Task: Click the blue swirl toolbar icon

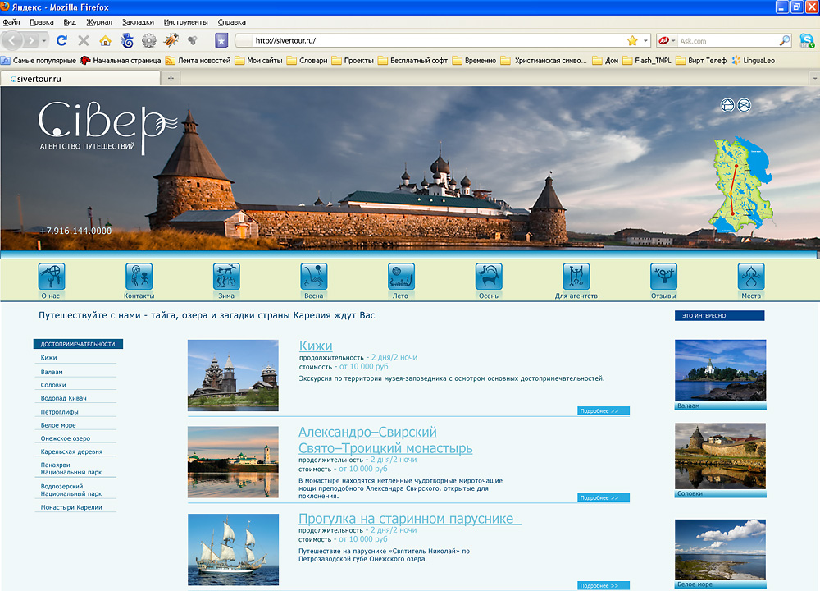Action: coord(127,40)
